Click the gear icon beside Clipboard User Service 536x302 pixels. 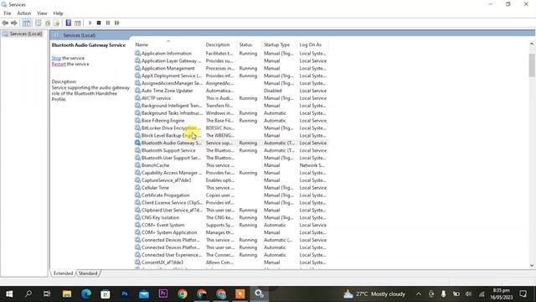(x=137, y=211)
